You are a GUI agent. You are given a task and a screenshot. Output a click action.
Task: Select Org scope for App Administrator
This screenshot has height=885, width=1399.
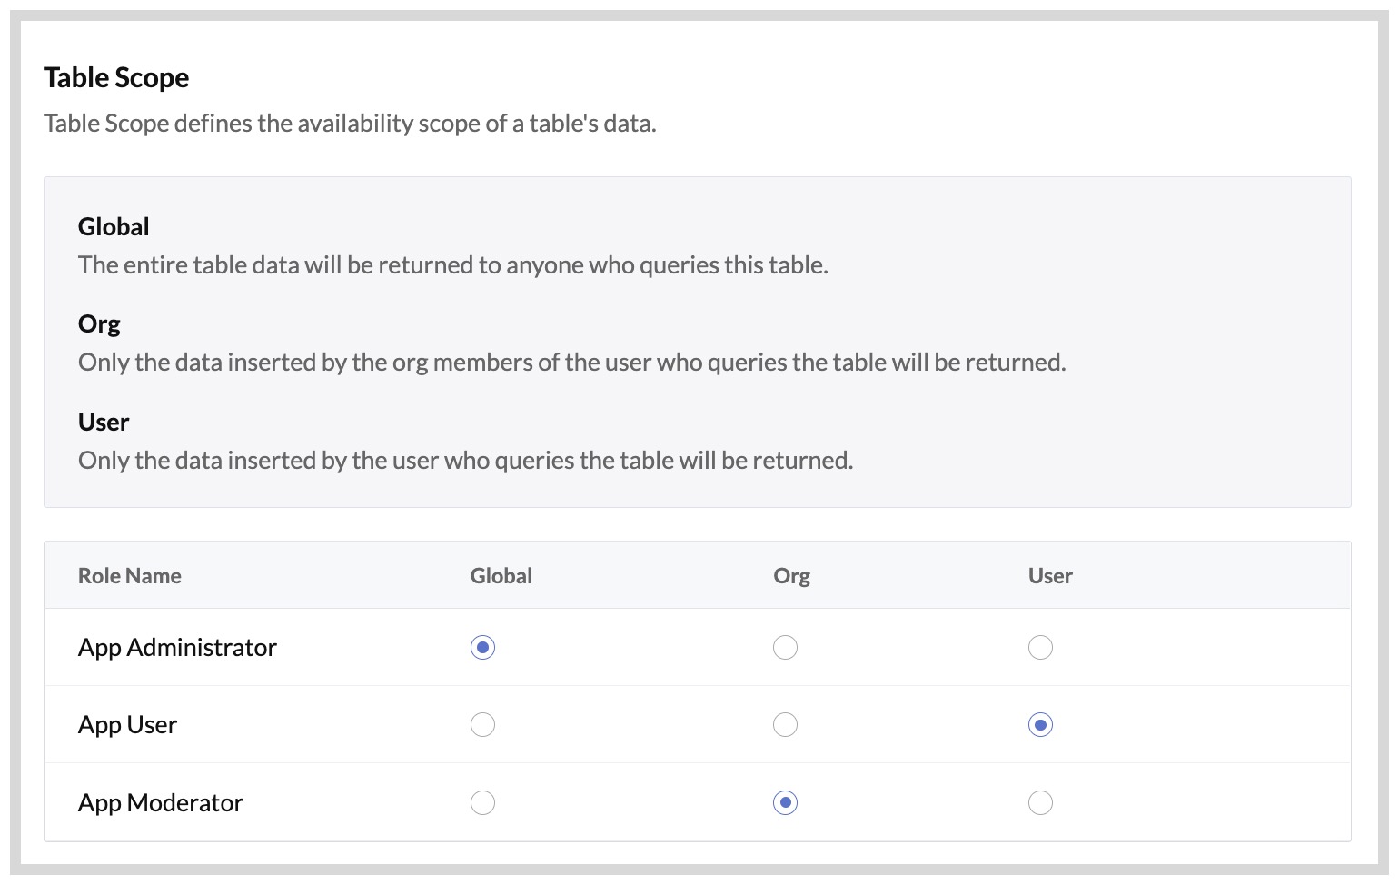pos(786,647)
